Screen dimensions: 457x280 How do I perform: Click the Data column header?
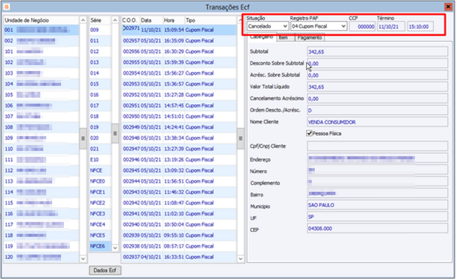(151, 20)
